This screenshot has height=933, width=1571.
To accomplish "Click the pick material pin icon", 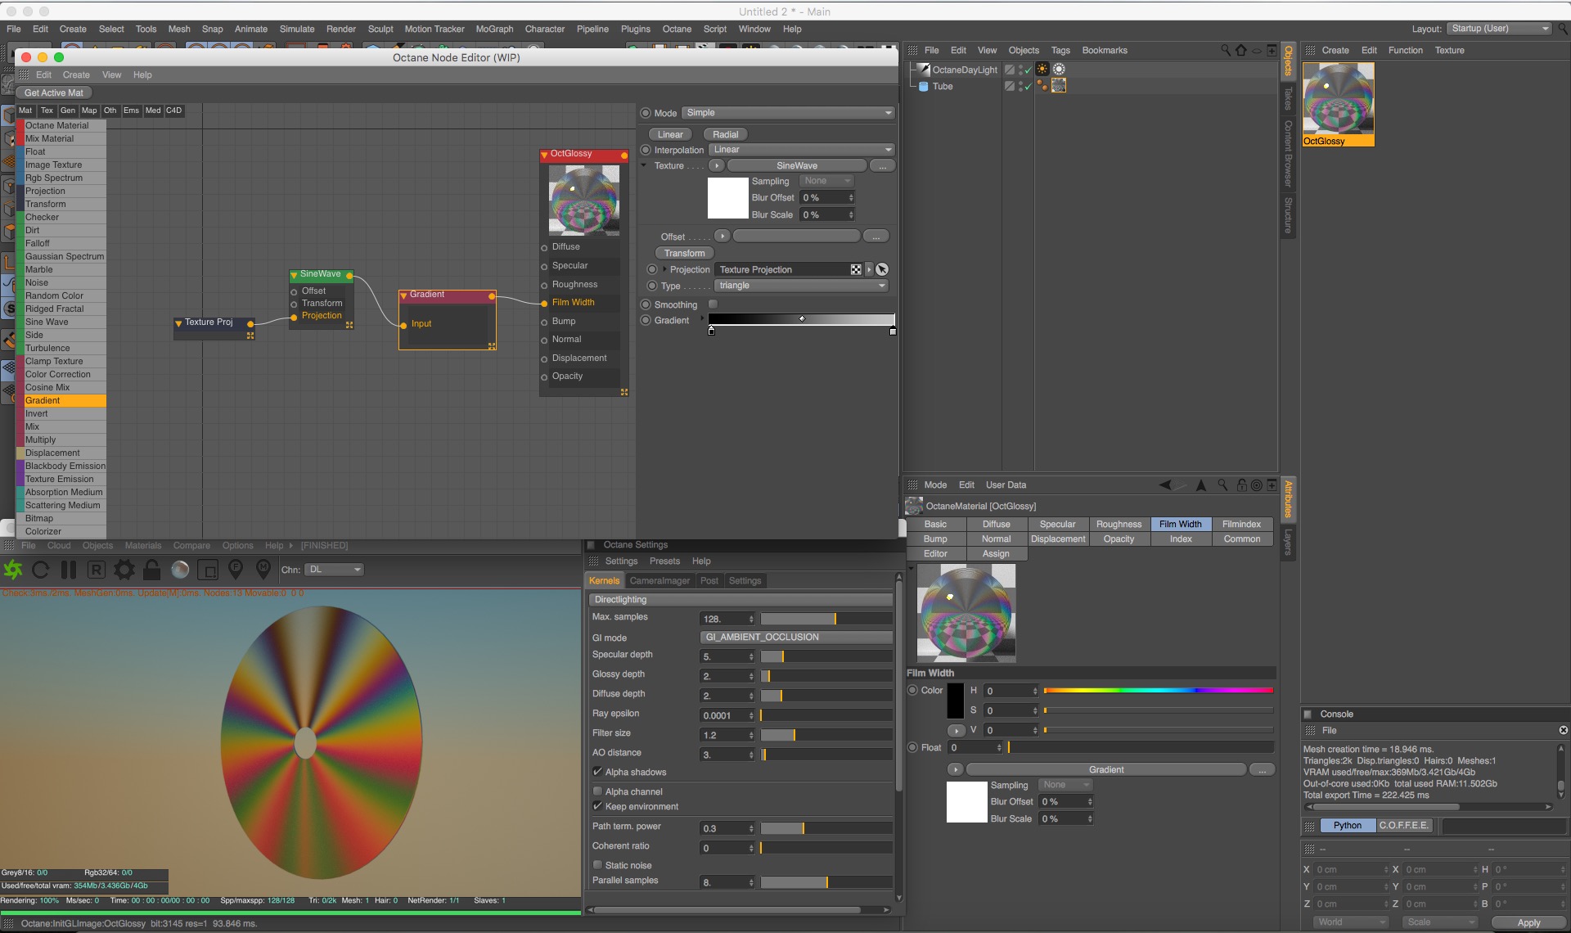I will point(263,568).
